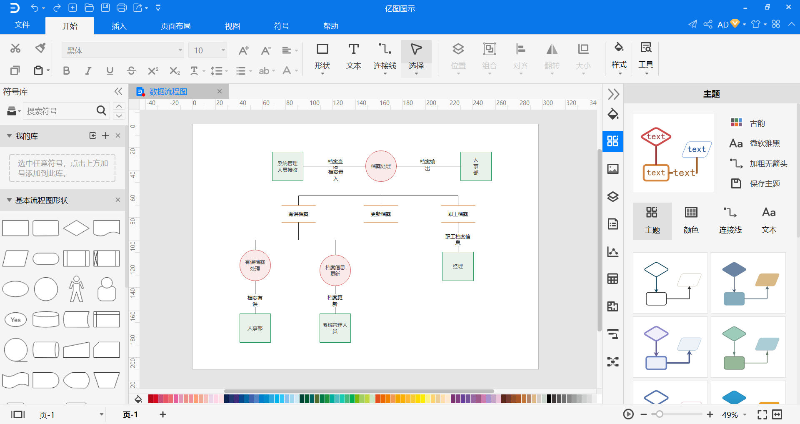Toggle italic text formatting
This screenshot has width=800, height=424.
coord(88,71)
